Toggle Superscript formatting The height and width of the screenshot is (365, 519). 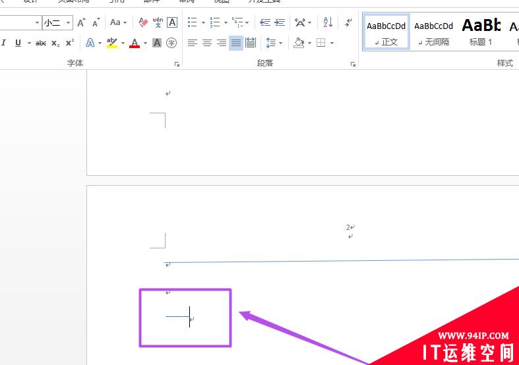tap(70, 43)
